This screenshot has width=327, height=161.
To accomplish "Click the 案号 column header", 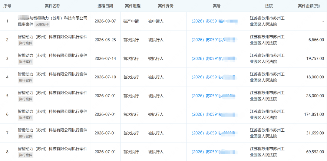I will pos(217,6).
